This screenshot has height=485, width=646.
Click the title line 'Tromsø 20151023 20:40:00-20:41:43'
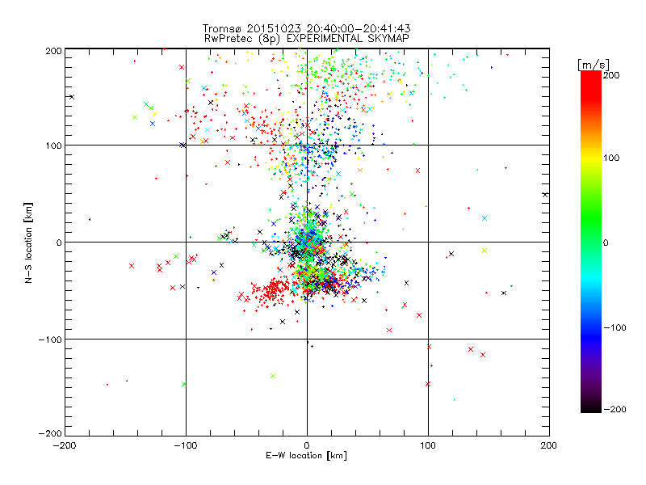pos(306,28)
